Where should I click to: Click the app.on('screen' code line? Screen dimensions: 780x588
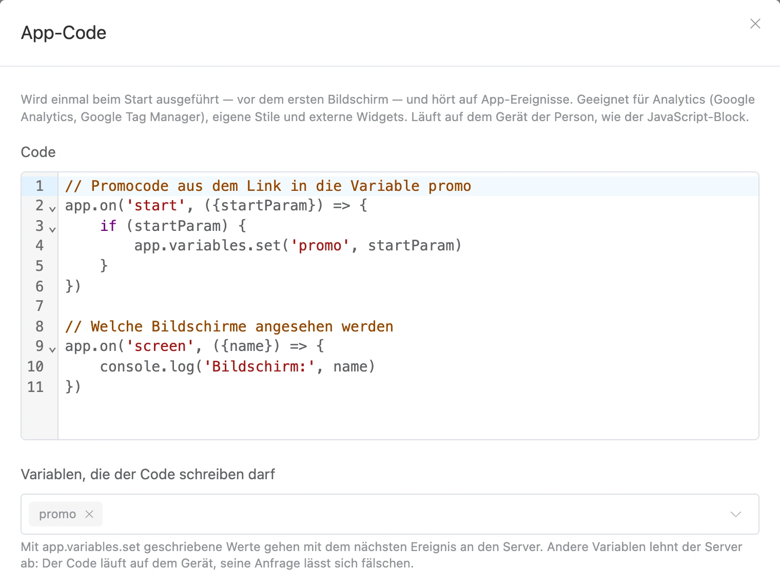(194, 346)
